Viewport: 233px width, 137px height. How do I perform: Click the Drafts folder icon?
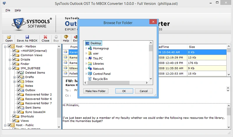tap(22, 77)
